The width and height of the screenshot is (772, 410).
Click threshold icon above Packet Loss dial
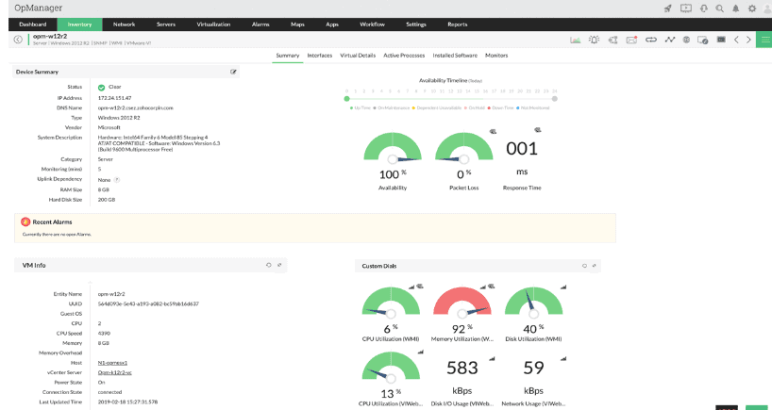(493, 131)
